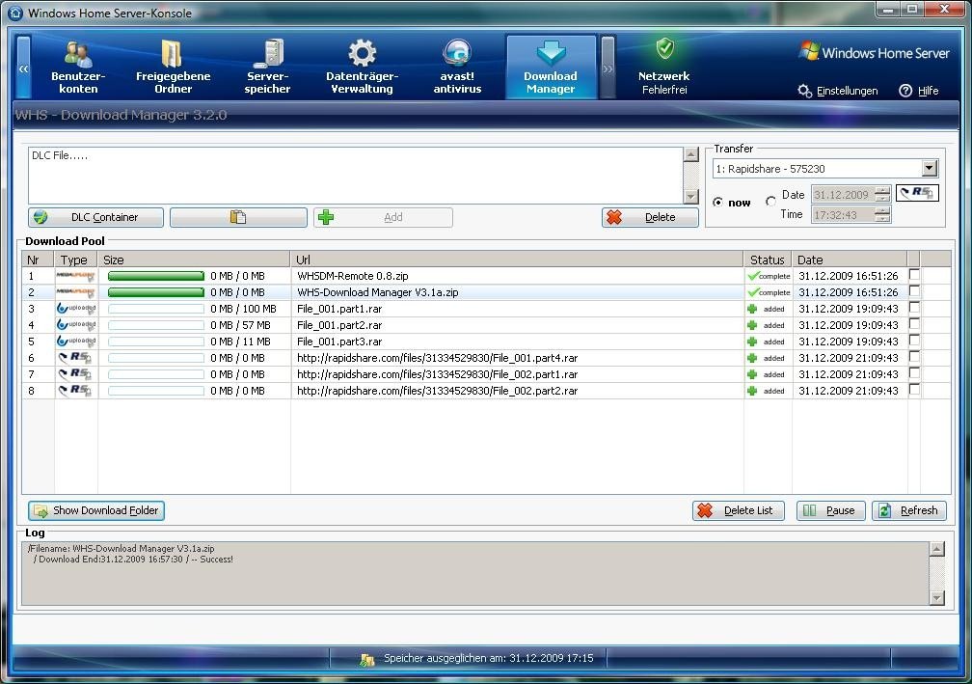
Task: Clear all downloads with Delete List
Action: click(739, 510)
